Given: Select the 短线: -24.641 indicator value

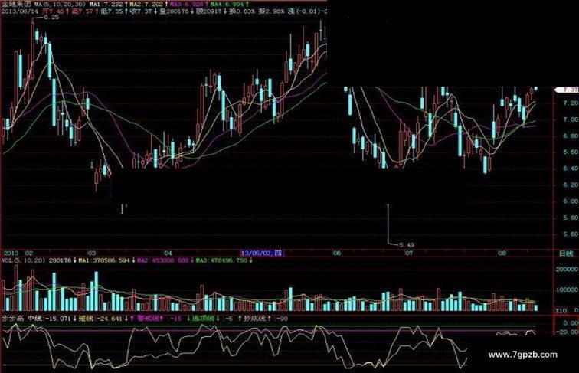Looking at the screenshot, I should 100,319.
